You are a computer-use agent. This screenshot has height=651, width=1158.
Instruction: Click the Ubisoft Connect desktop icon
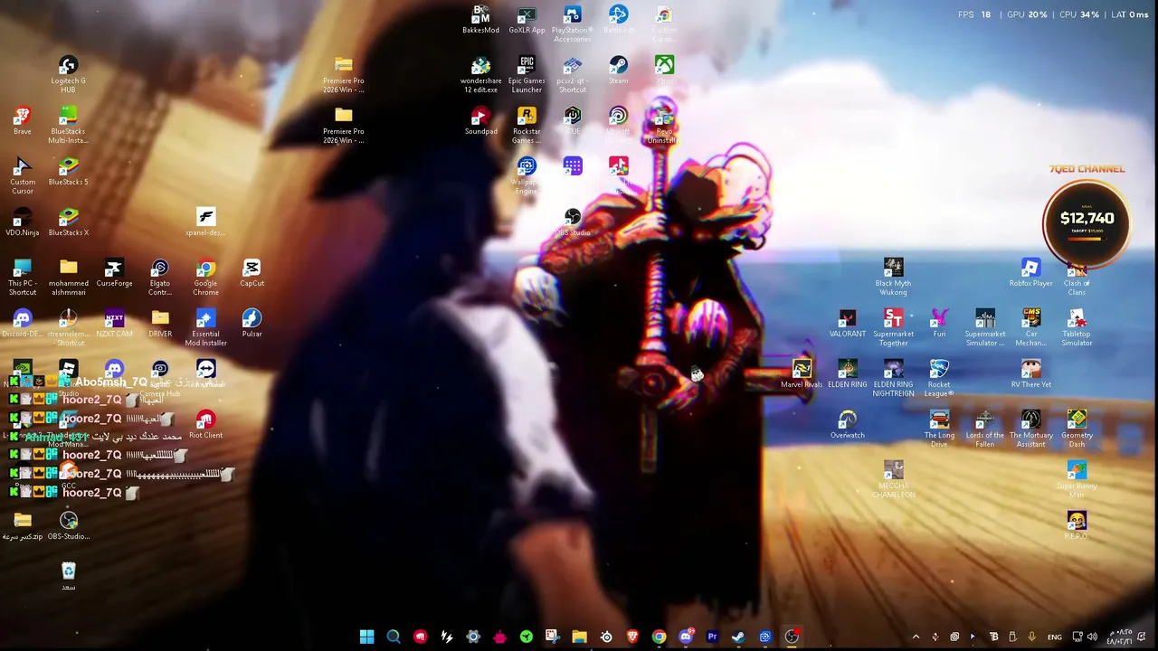coord(618,126)
